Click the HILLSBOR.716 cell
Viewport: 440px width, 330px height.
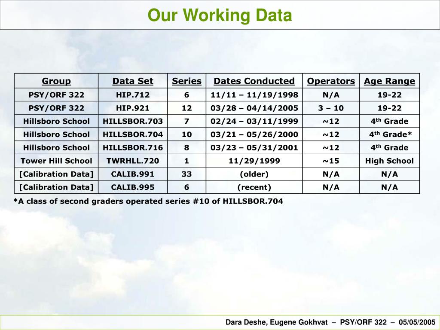coord(133,148)
